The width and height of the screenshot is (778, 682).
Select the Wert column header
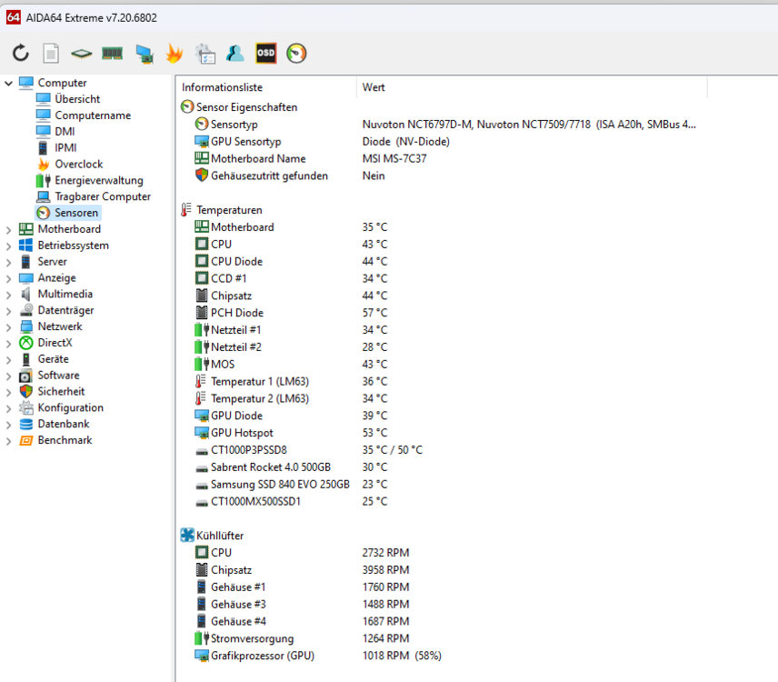pos(374,87)
